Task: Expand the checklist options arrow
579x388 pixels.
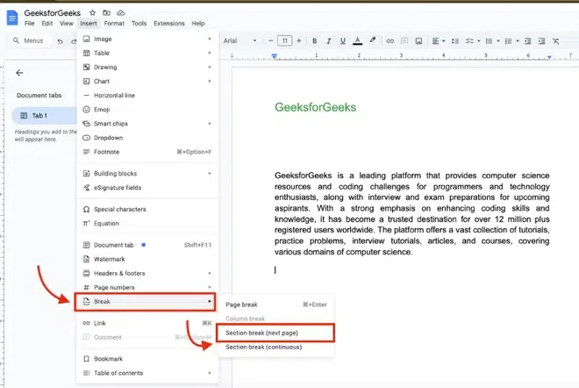Action: [479, 41]
